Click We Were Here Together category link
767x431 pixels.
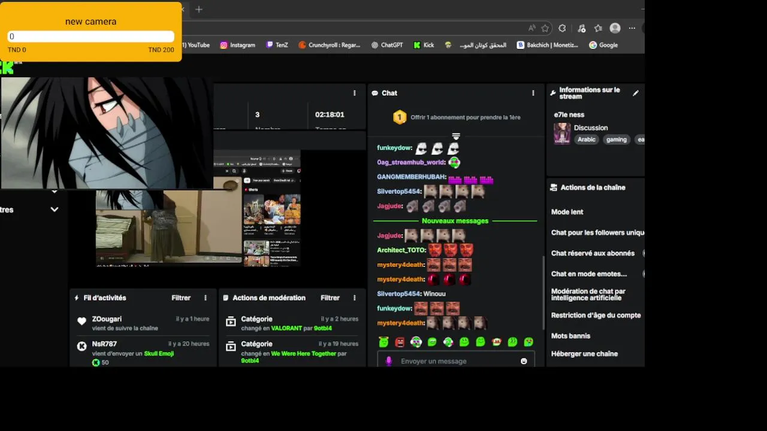[302, 353]
